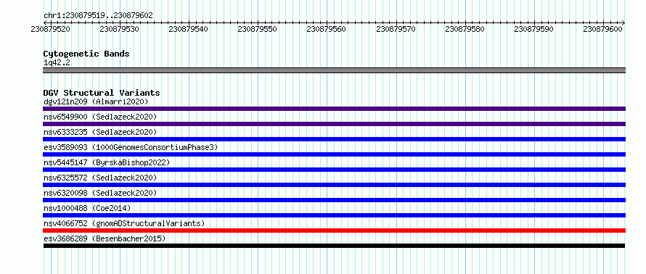646x274 pixels.
Task: Click ruler tick label 230879550
Action: tap(258, 29)
